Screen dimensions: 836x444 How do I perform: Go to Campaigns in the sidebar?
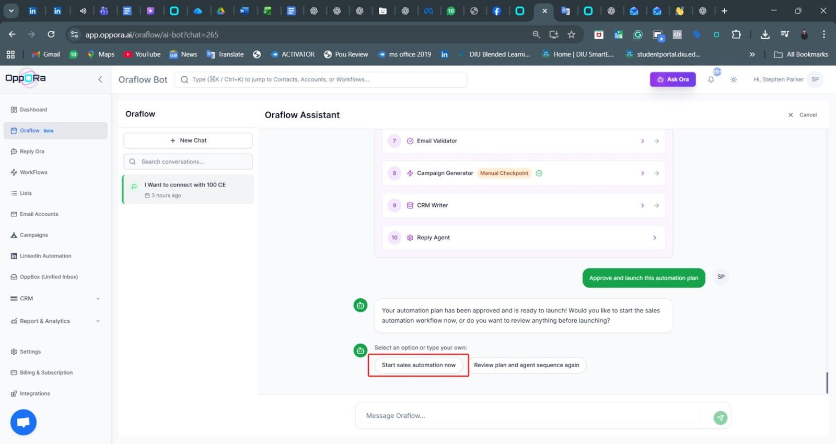33,235
